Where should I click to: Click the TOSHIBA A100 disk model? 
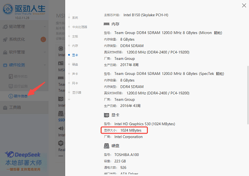127,155
